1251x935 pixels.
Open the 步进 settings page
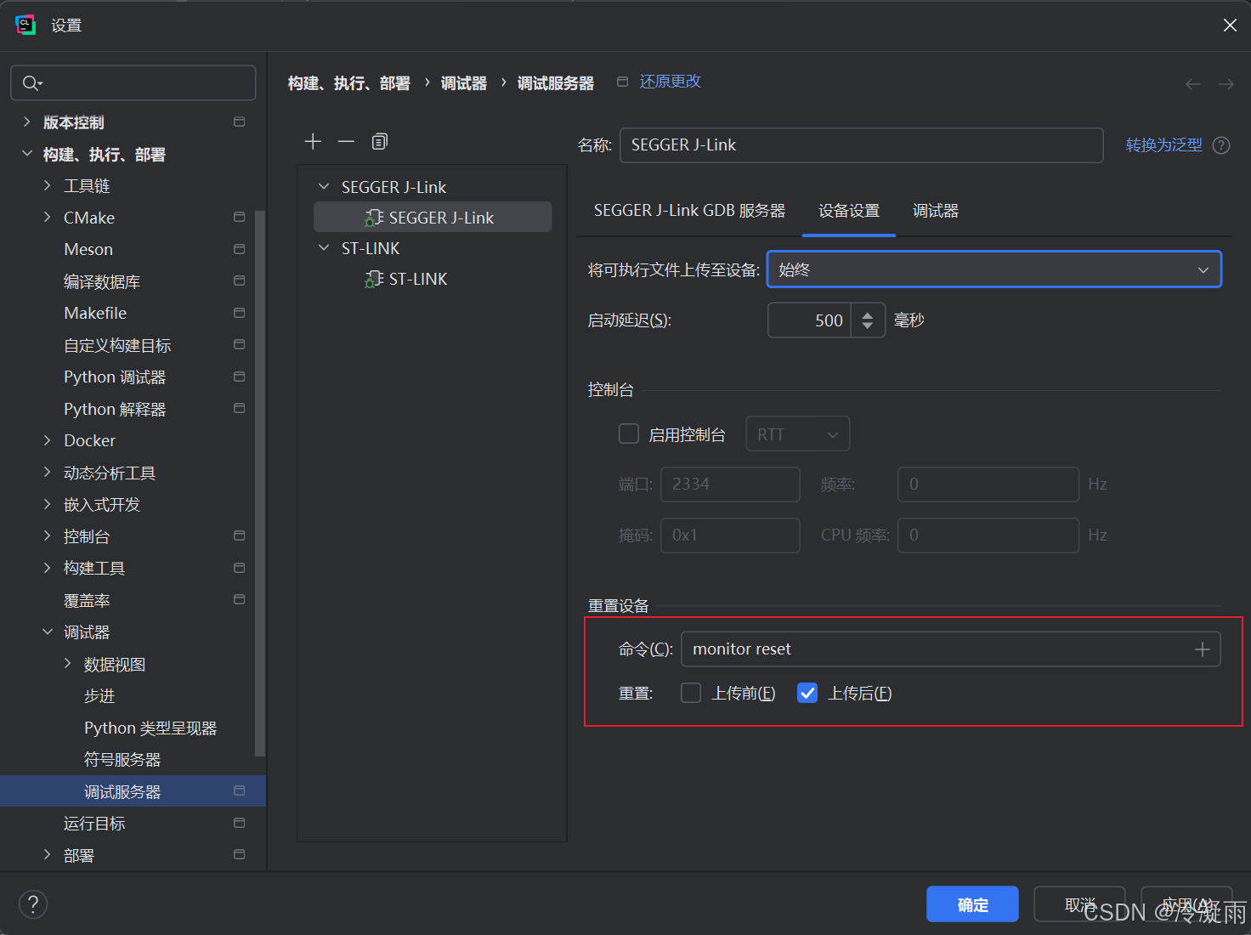[x=99, y=696]
